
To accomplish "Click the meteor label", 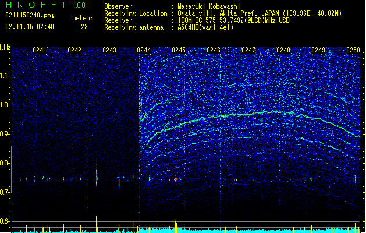I will point(83,18).
